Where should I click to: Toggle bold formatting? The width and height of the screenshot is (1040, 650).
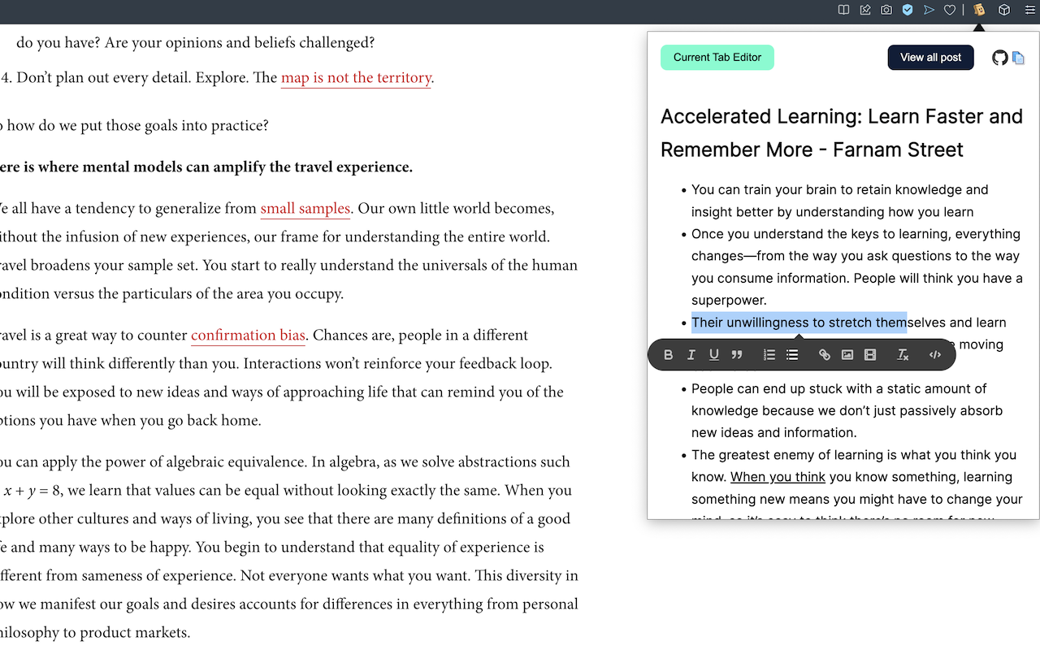click(669, 354)
